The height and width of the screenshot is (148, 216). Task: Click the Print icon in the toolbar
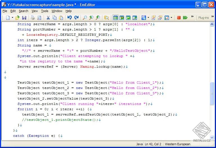pyautogui.click(x=33, y=18)
